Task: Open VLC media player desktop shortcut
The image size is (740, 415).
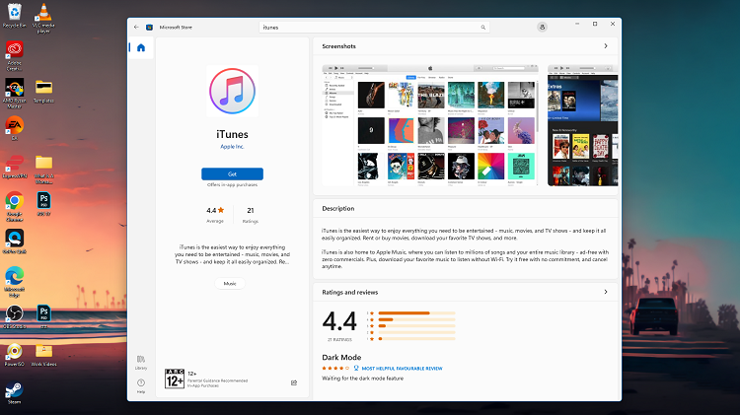Action: 43,18
